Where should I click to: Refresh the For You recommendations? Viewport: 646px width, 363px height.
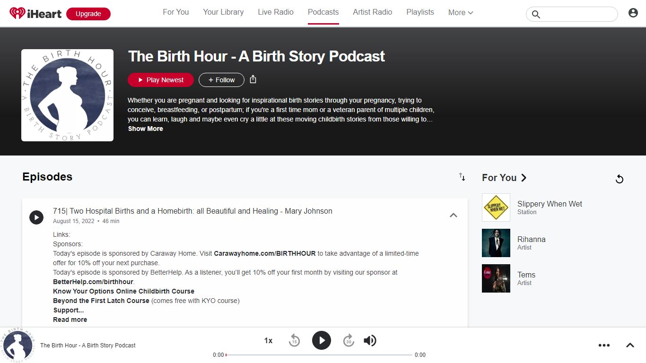pyautogui.click(x=620, y=179)
